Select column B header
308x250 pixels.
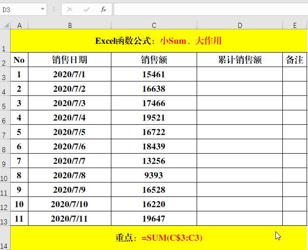click(70, 25)
